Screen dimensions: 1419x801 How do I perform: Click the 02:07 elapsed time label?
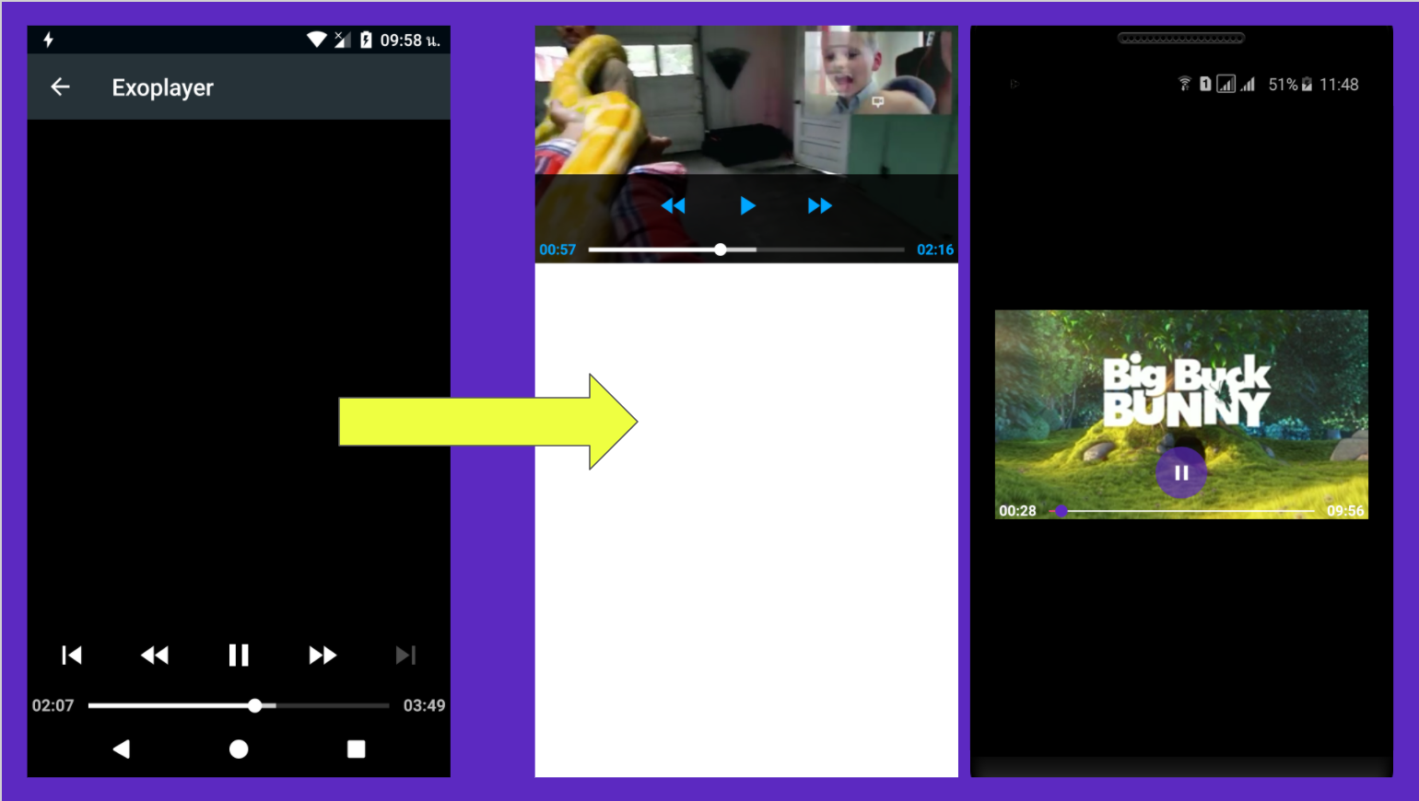(x=53, y=705)
